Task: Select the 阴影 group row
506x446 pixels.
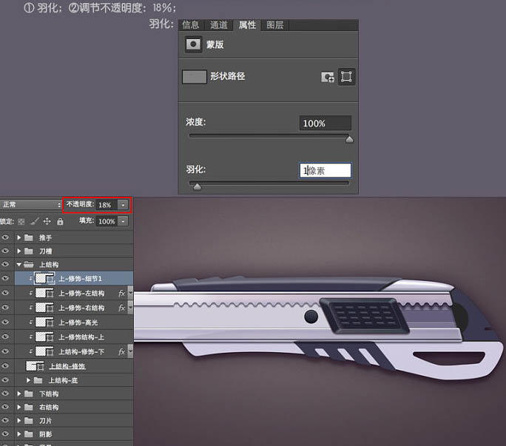Action: coord(74,434)
